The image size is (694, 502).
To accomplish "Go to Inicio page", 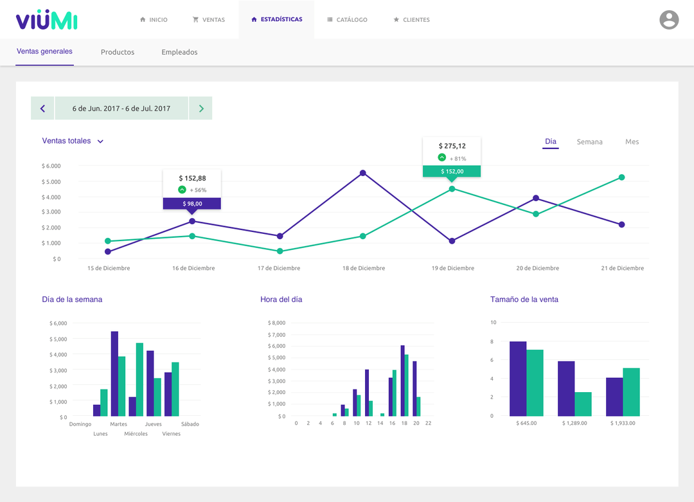I will 154,20.
